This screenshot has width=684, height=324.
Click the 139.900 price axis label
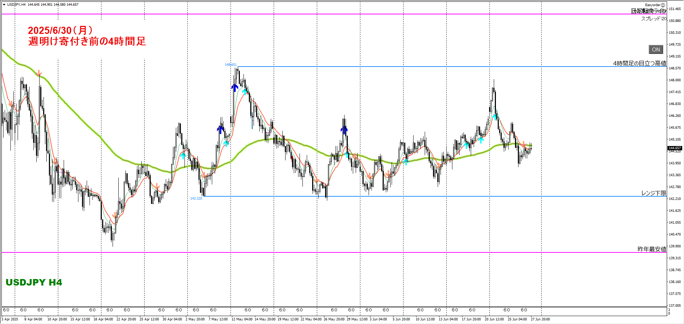[x=675, y=246]
